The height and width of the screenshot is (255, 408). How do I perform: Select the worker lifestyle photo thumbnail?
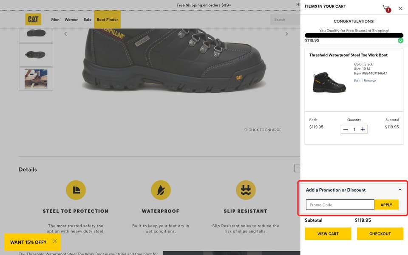pyautogui.click(x=36, y=79)
